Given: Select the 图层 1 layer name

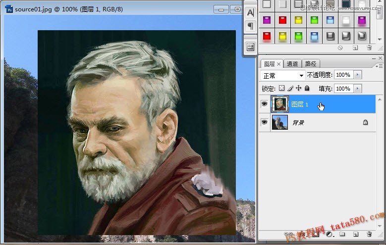Looking at the screenshot, I should pos(300,104).
